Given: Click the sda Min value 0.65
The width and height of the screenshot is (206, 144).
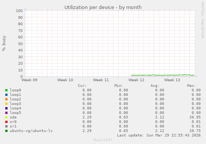Looking at the screenshot, I should click(124, 117).
